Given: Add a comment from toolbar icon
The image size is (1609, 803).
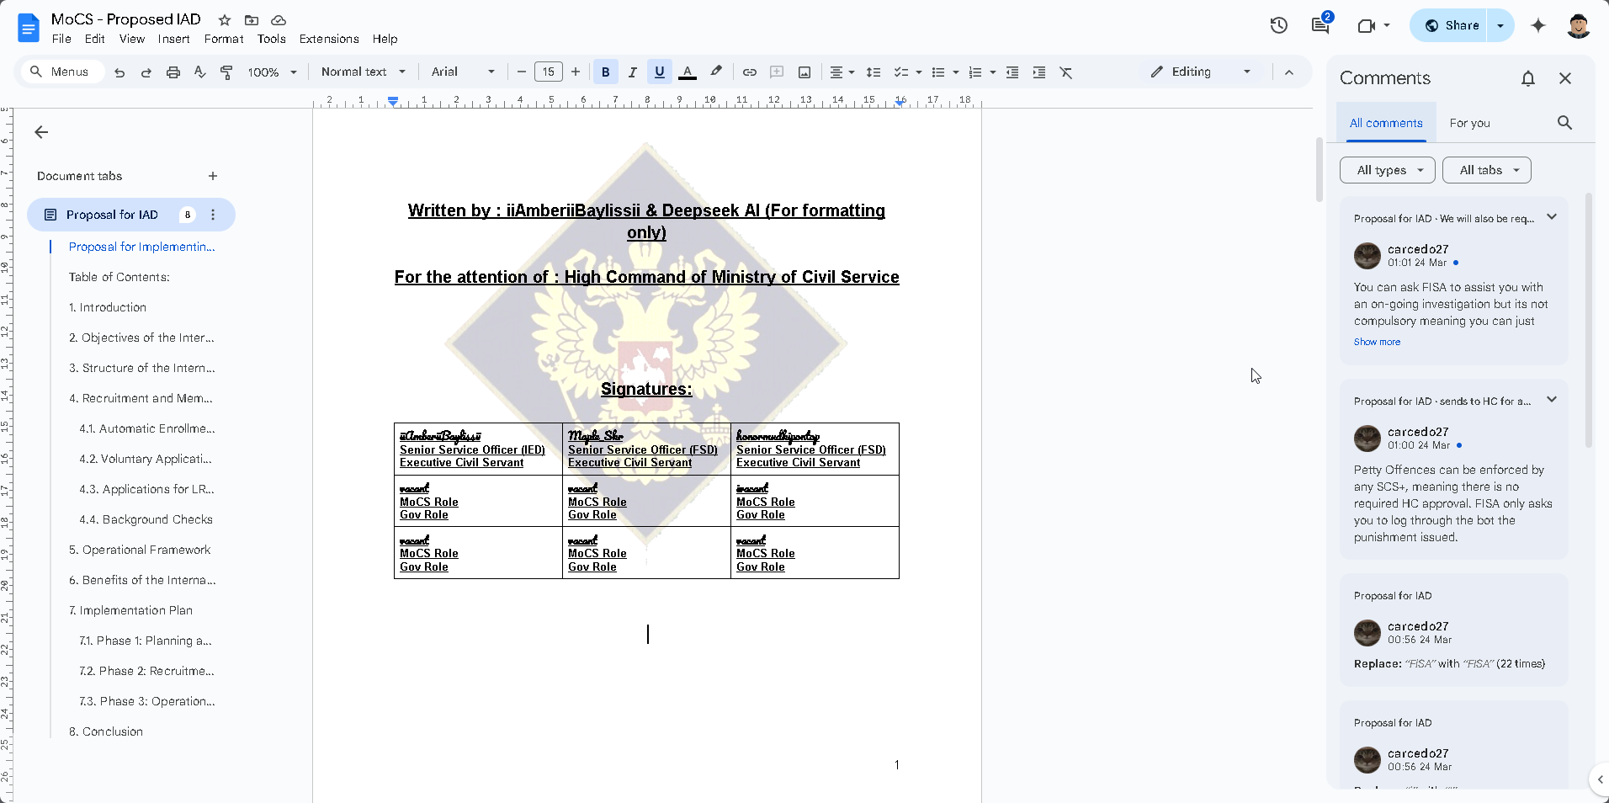Looking at the screenshot, I should [x=777, y=72].
